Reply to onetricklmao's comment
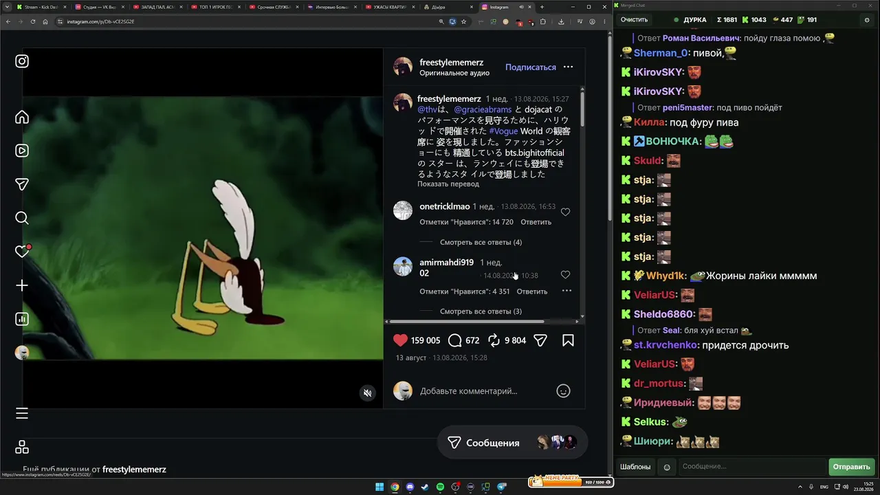This screenshot has width=880, height=495. coord(536,222)
